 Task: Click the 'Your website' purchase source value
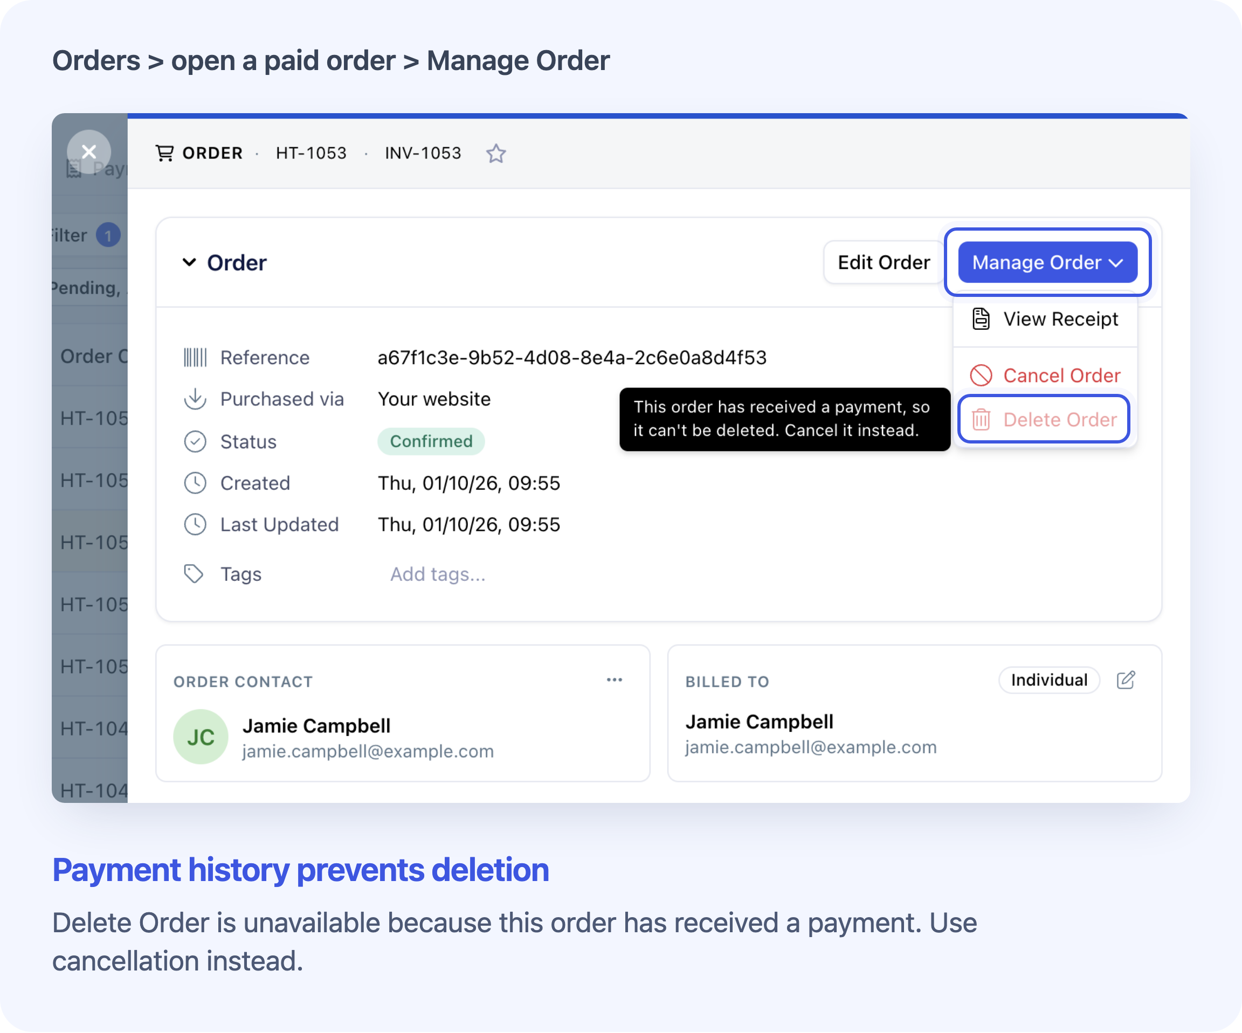click(x=434, y=399)
